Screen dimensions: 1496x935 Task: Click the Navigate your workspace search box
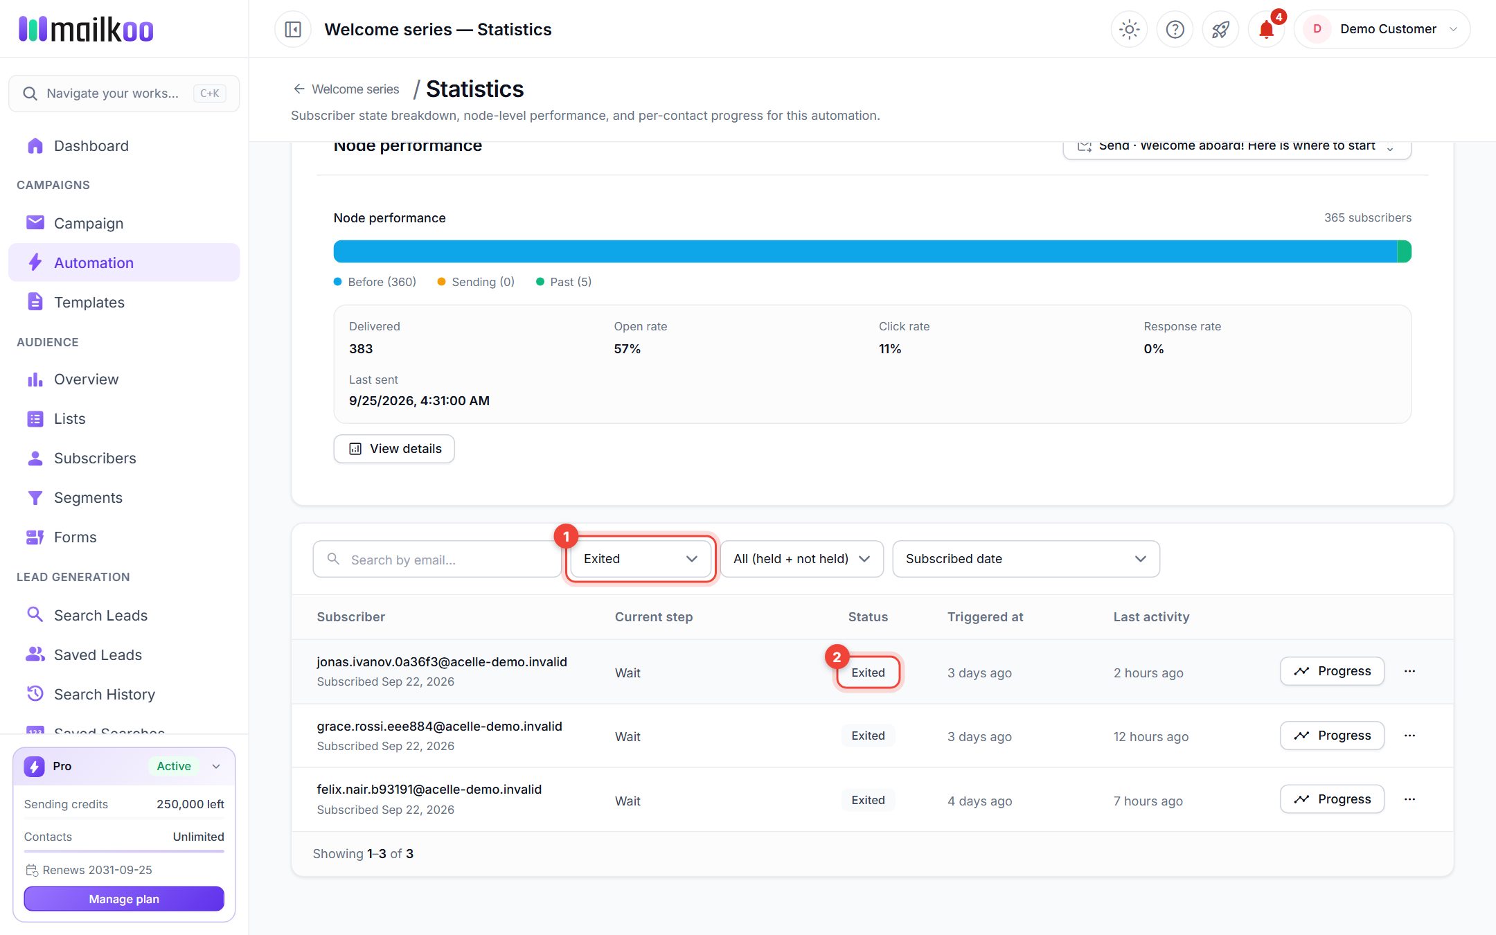[124, 93]
